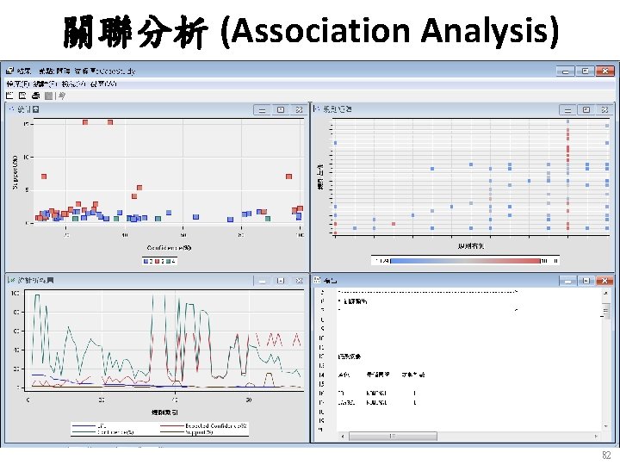The image size is (620, 465).
Task: Click the x-axis title under the line plot
Action: click(164, 412)
